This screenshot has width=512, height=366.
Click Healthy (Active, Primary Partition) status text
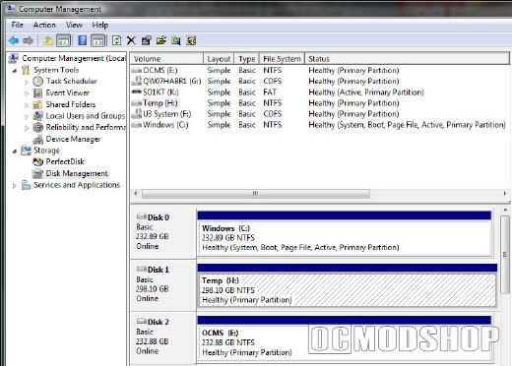pyautogui.click(x=366, y=92)
